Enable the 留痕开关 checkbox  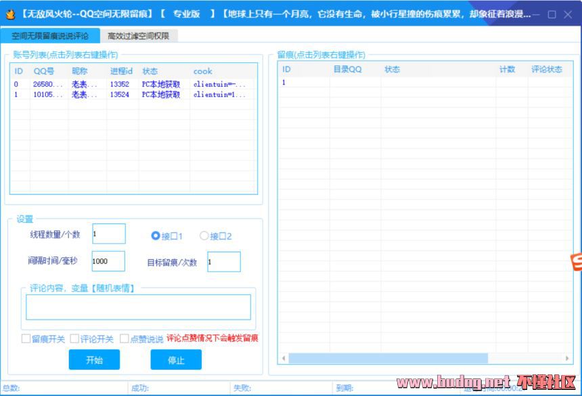(26, 338)
